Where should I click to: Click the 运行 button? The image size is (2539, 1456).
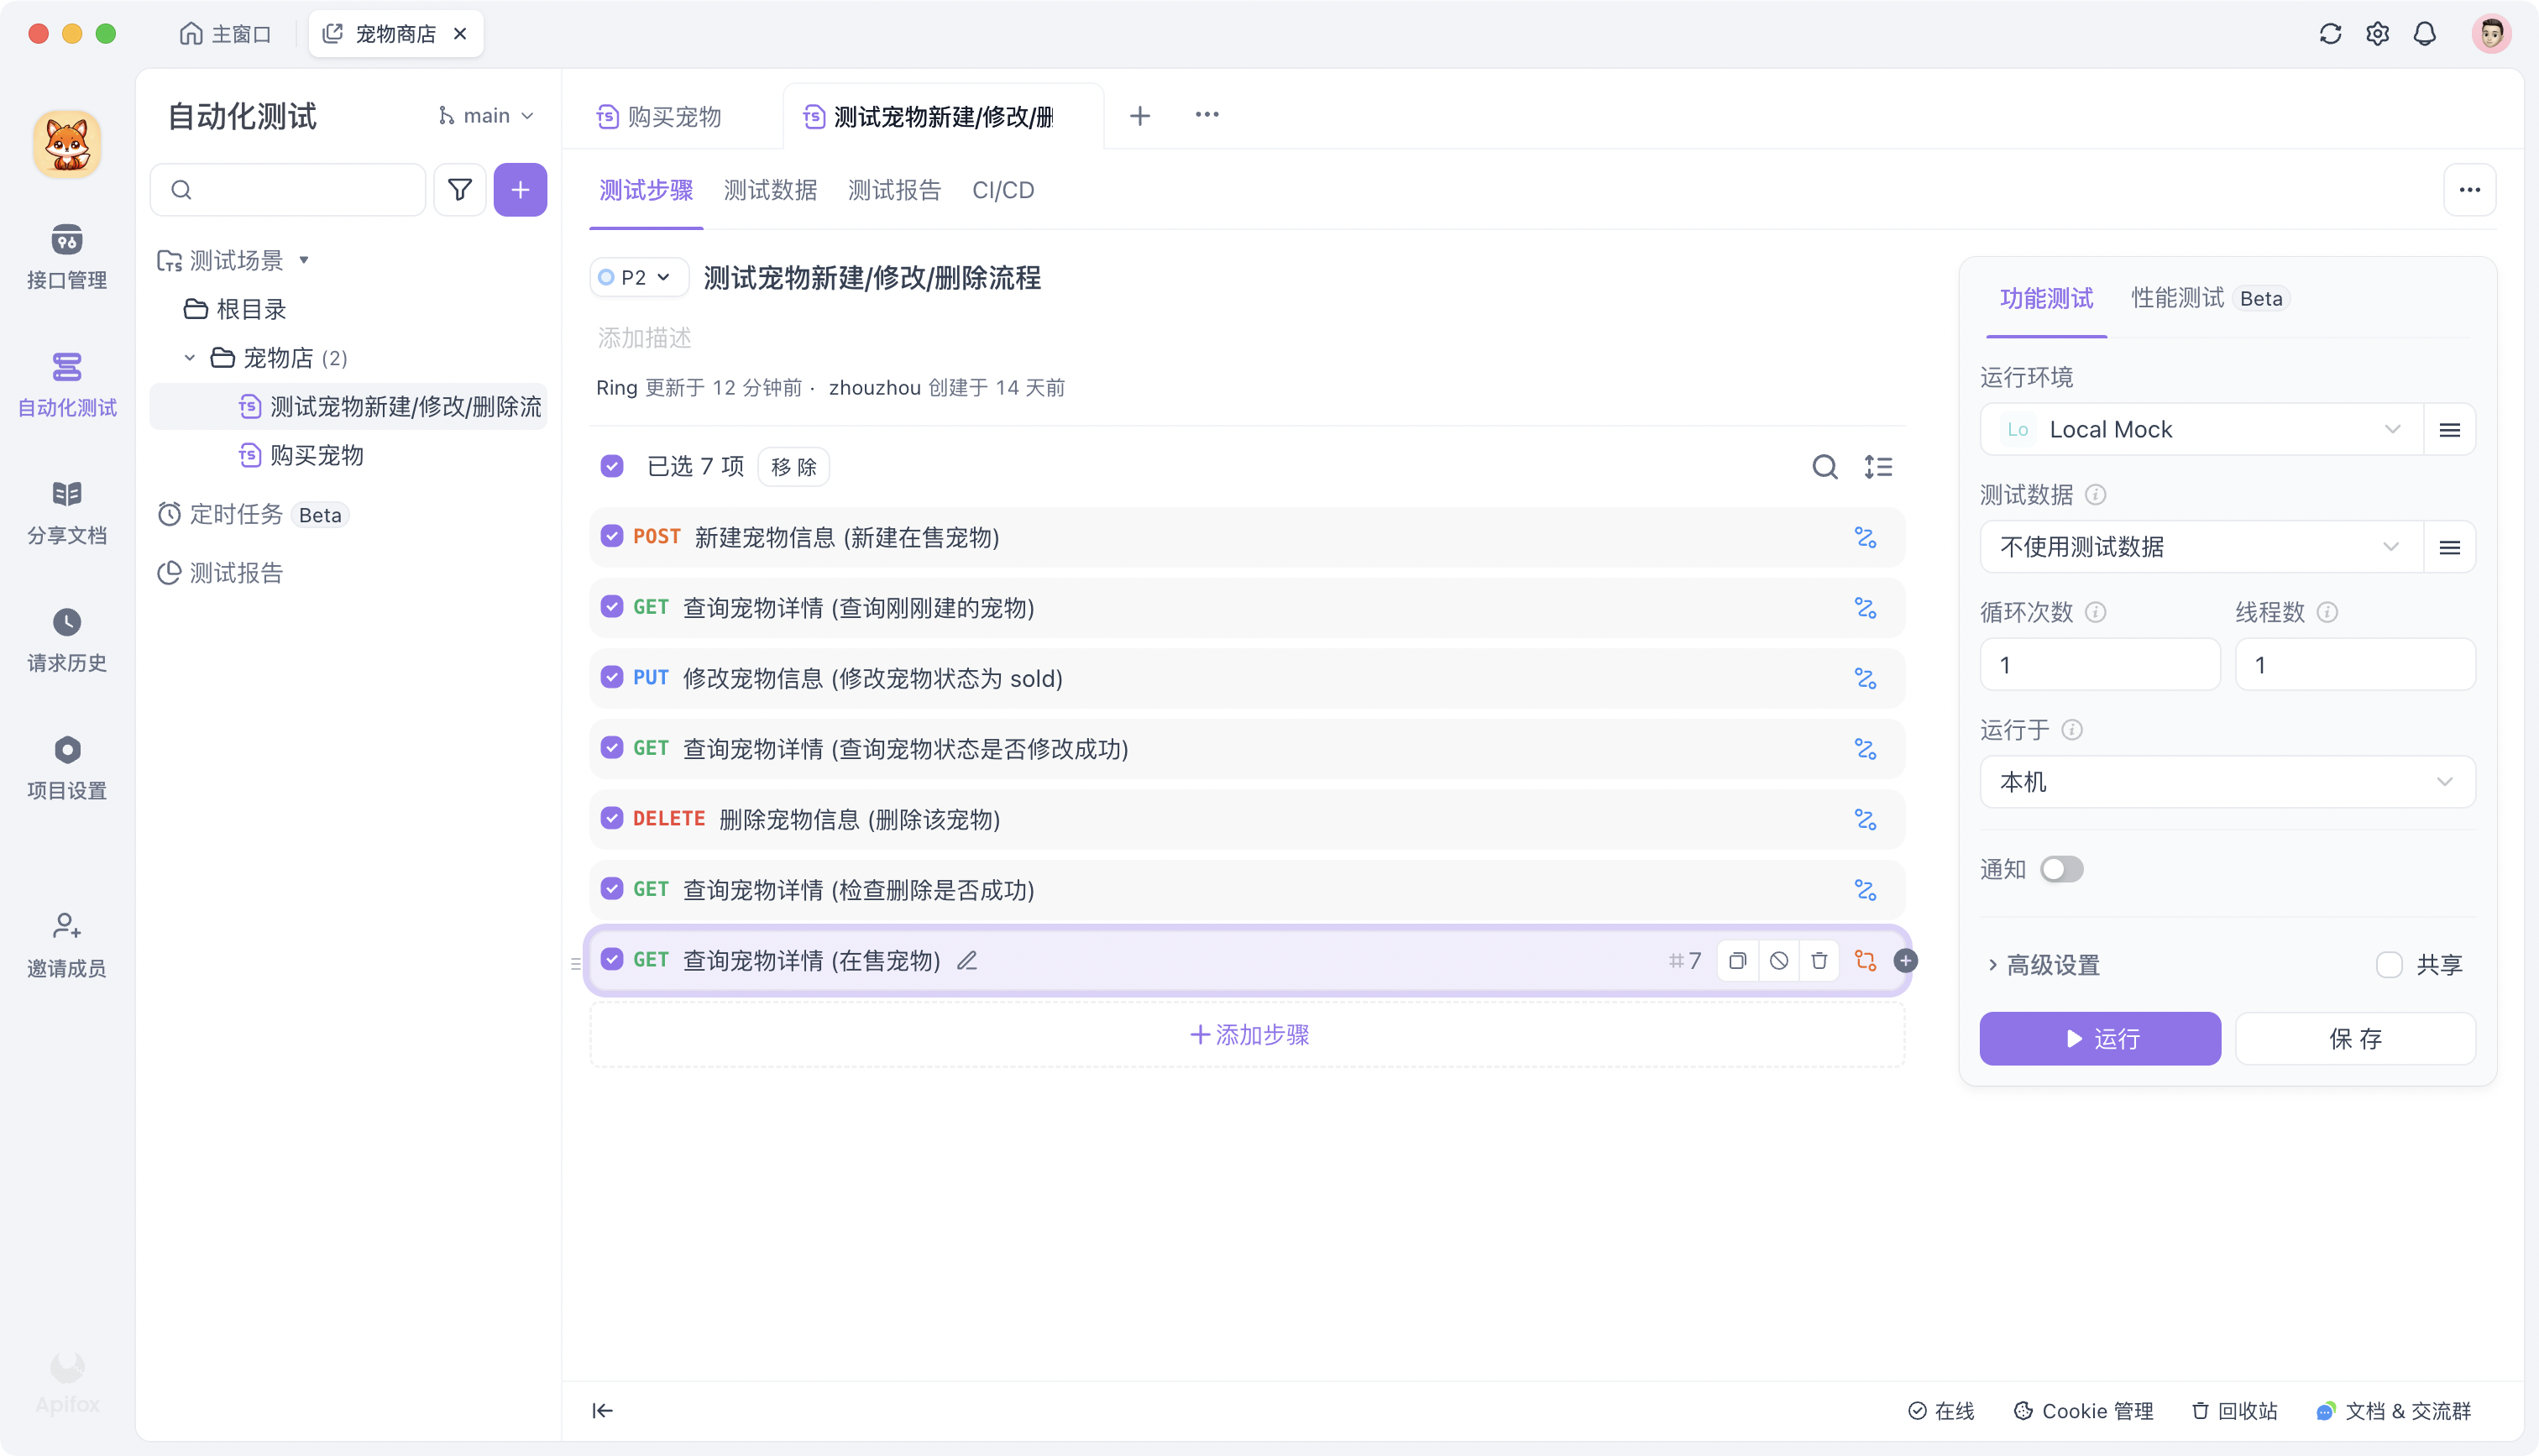click(2099, 1038)
